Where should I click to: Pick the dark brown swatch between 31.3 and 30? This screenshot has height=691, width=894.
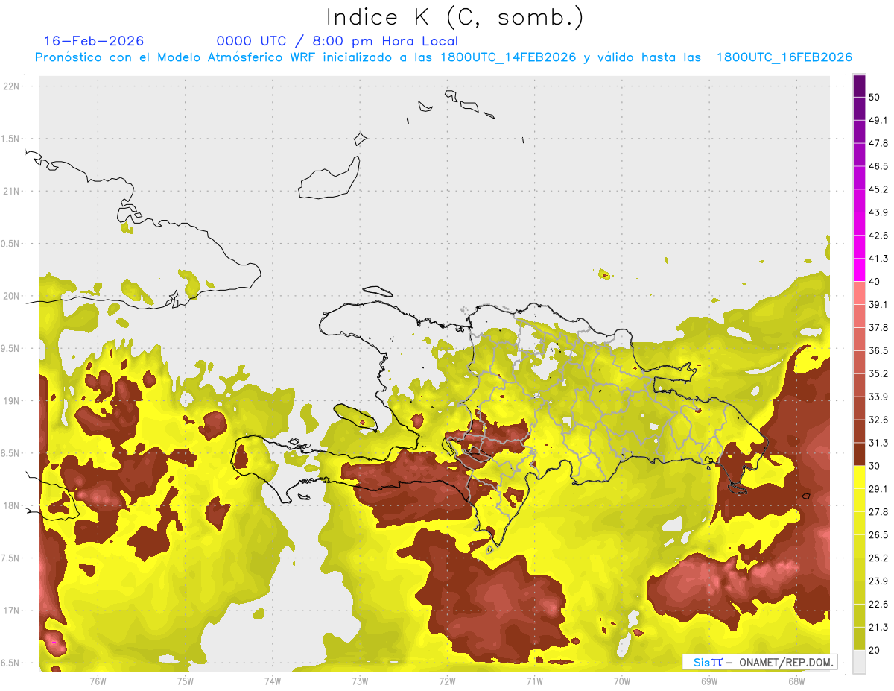pos(859,454)
